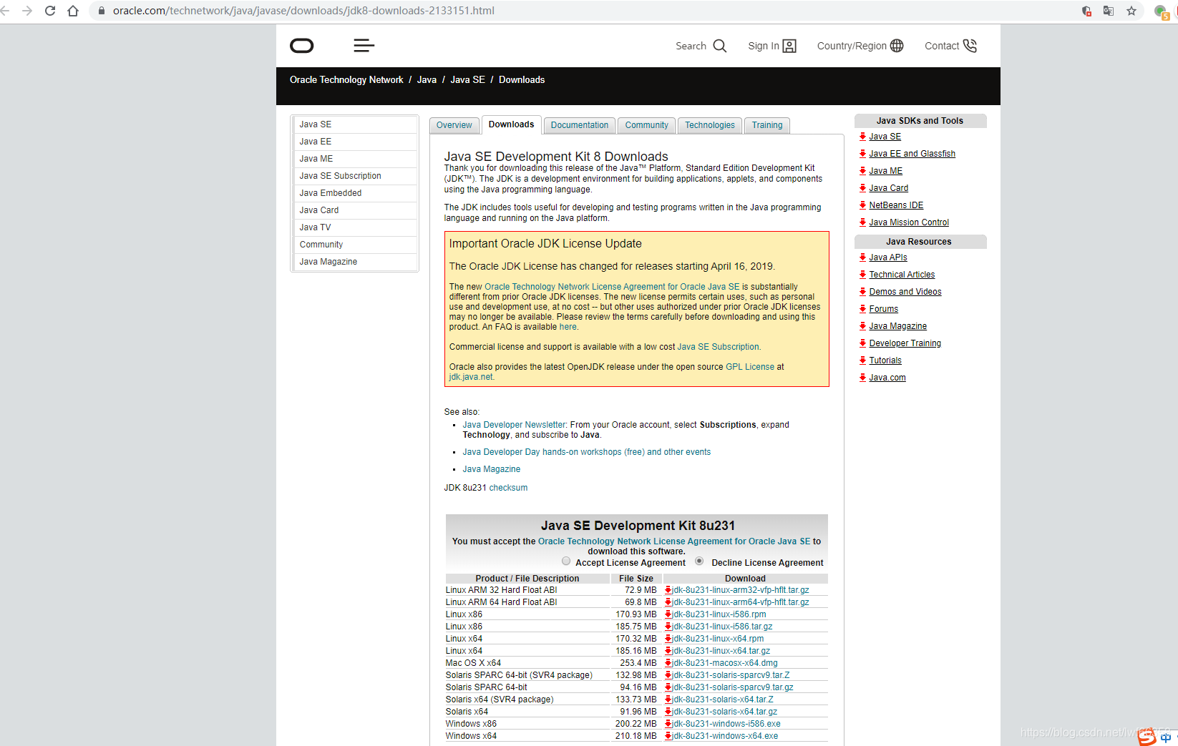Switch to the Overview tab
Screen dimensions: 1178x746
coord(454,125)
